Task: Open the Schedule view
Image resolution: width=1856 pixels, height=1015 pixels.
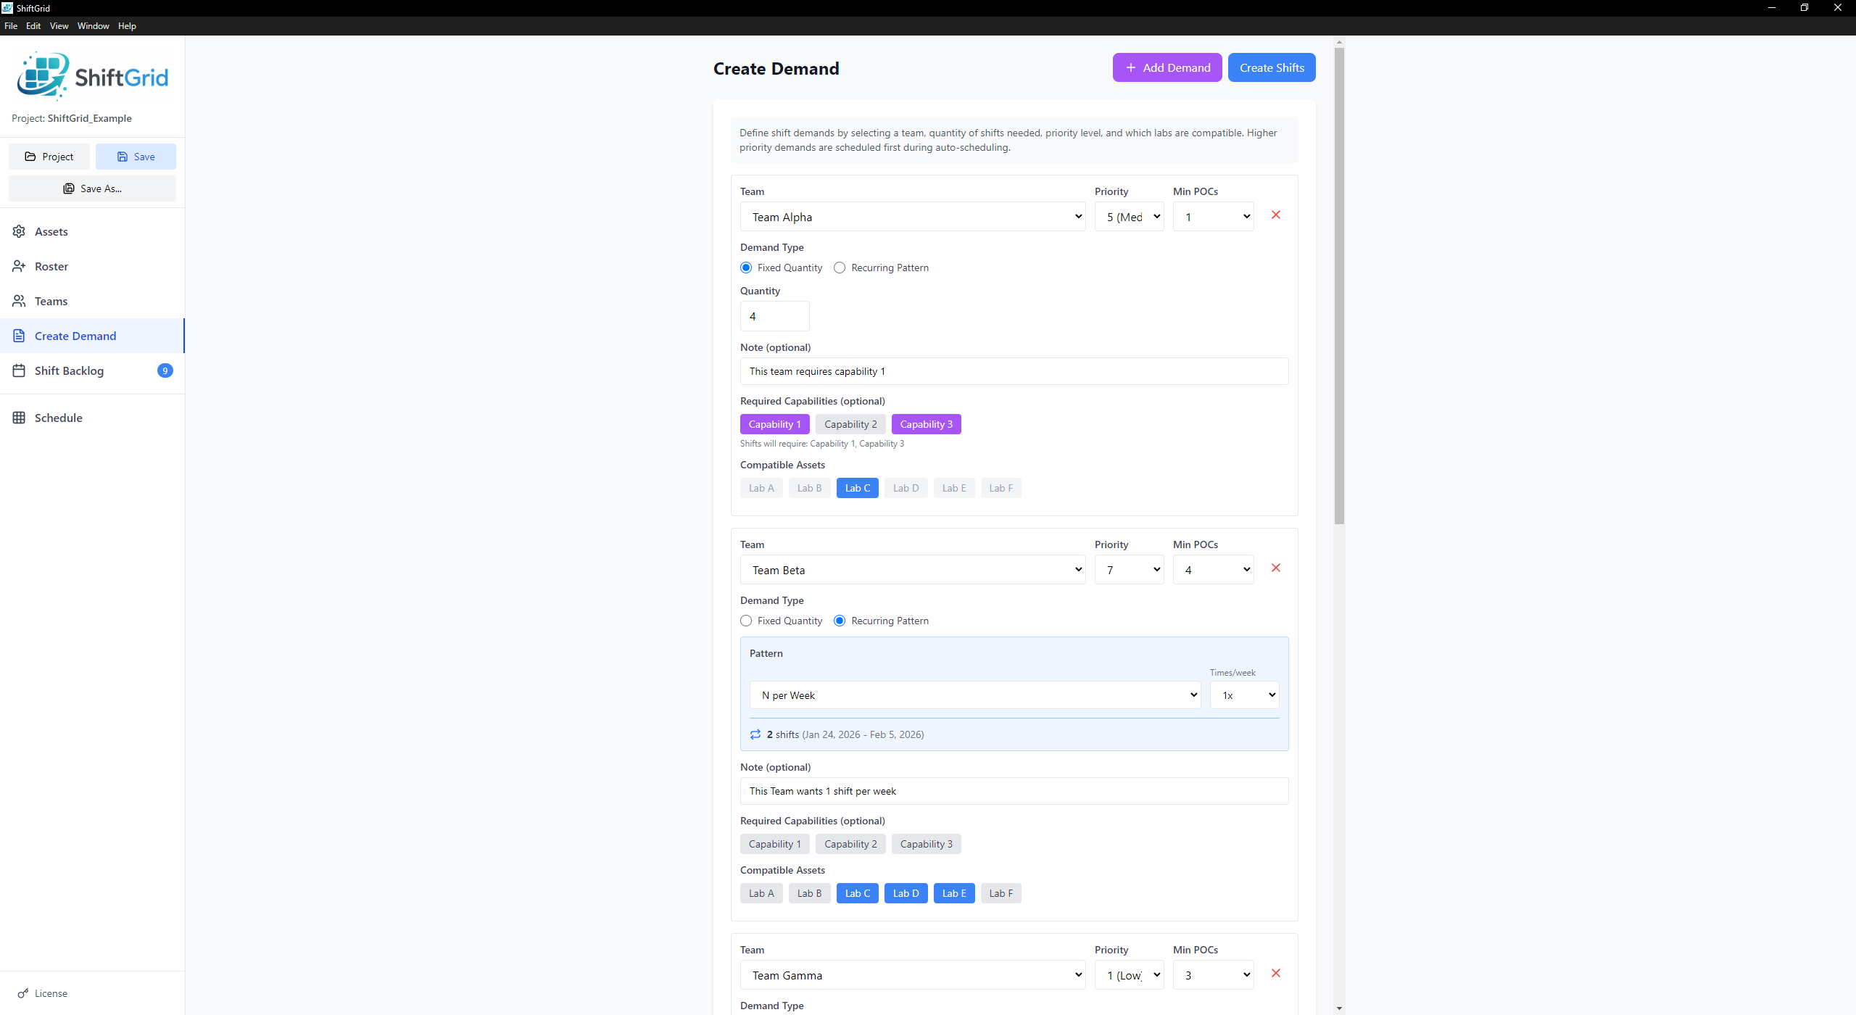Action: [59, 418]
